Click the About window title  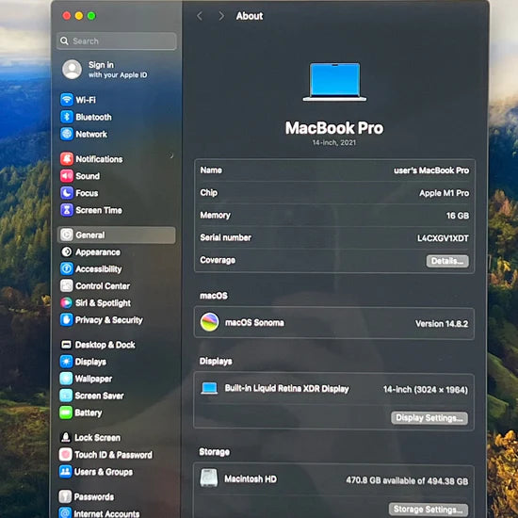(250, 16)
